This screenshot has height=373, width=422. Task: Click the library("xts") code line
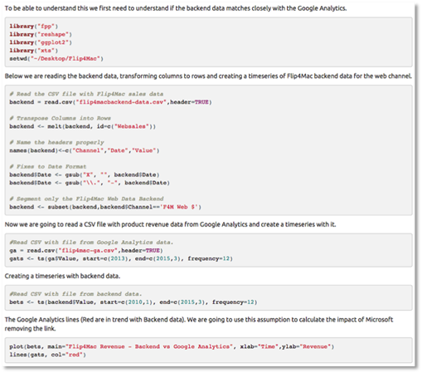[x=34, y=51]
